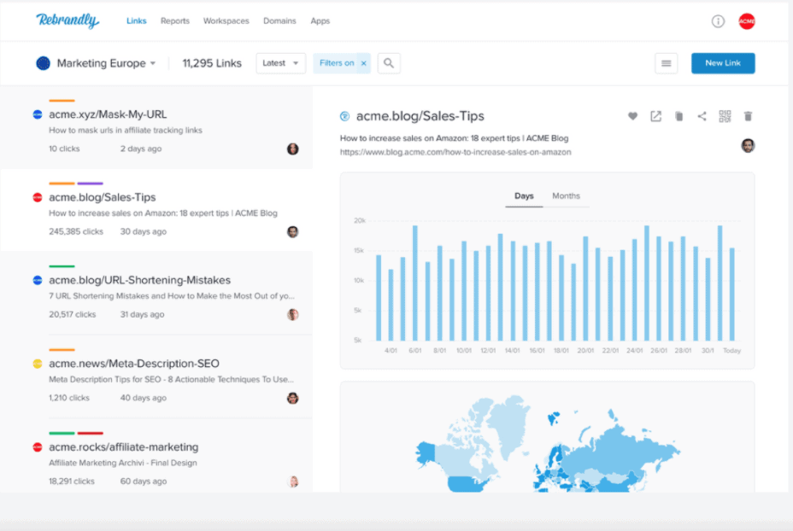Click the domain icon beside acme.blog/Sales-Tips heading
The height and width of the screenshot is (531, 793).
tap(344, 116)
